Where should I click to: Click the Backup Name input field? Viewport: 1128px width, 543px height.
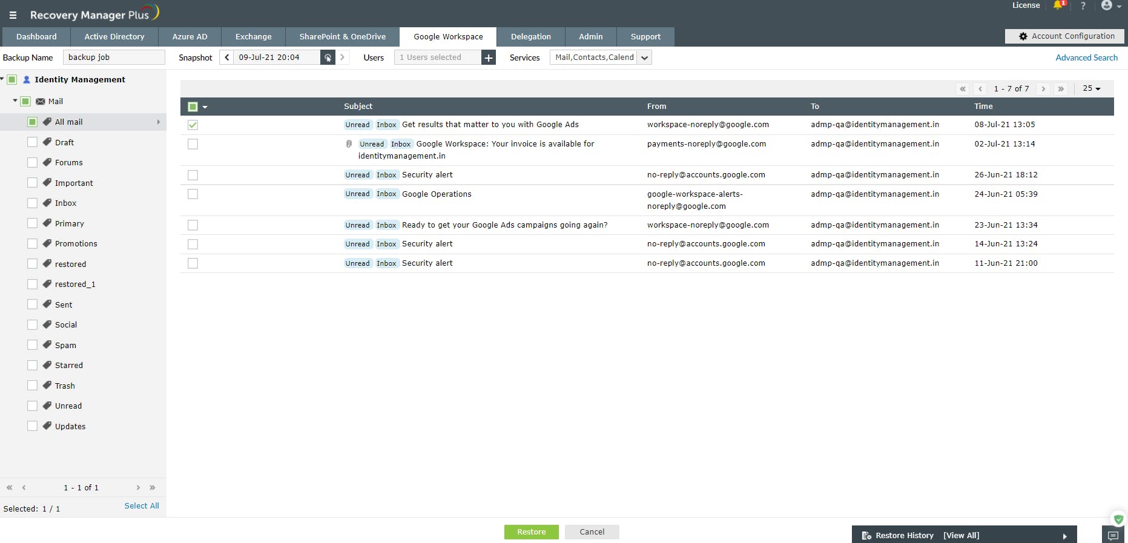click(114, 58)
